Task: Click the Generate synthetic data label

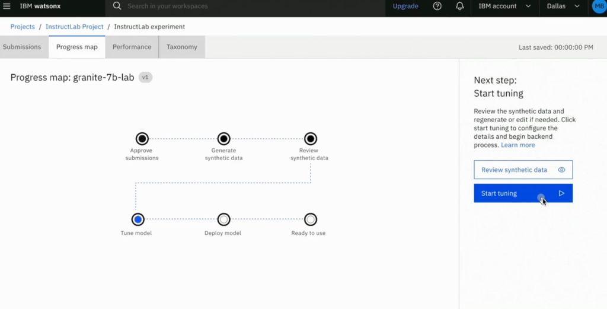Action: tap(223, 154)
